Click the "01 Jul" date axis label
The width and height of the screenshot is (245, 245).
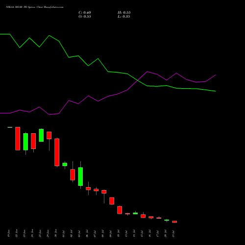(x=63, y=234)
